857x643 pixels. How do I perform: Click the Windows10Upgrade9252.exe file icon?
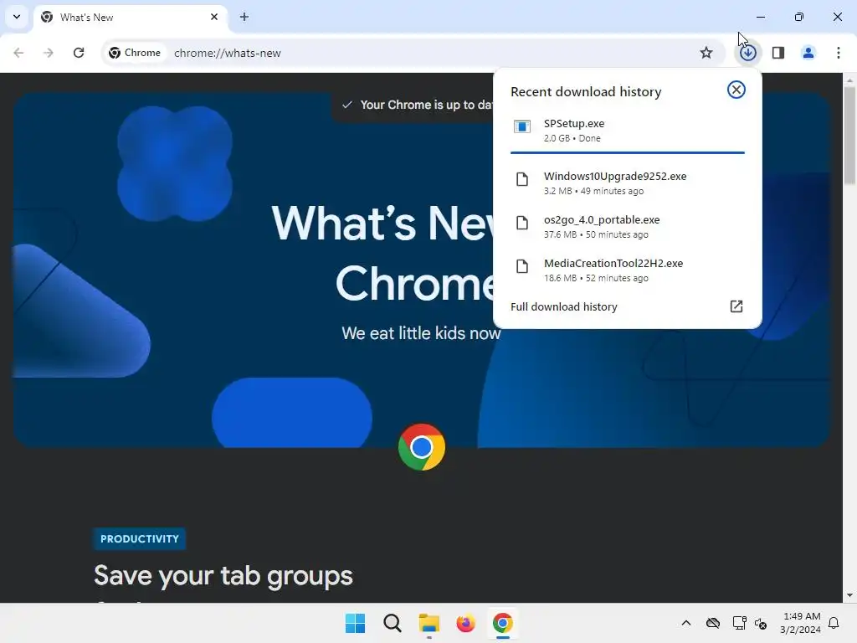522,179
